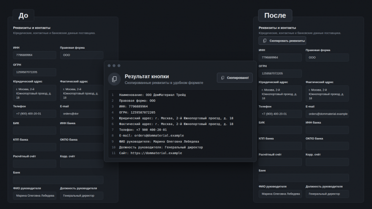
Task: Click Телефон field in До panel
Action: click(35, 114)
